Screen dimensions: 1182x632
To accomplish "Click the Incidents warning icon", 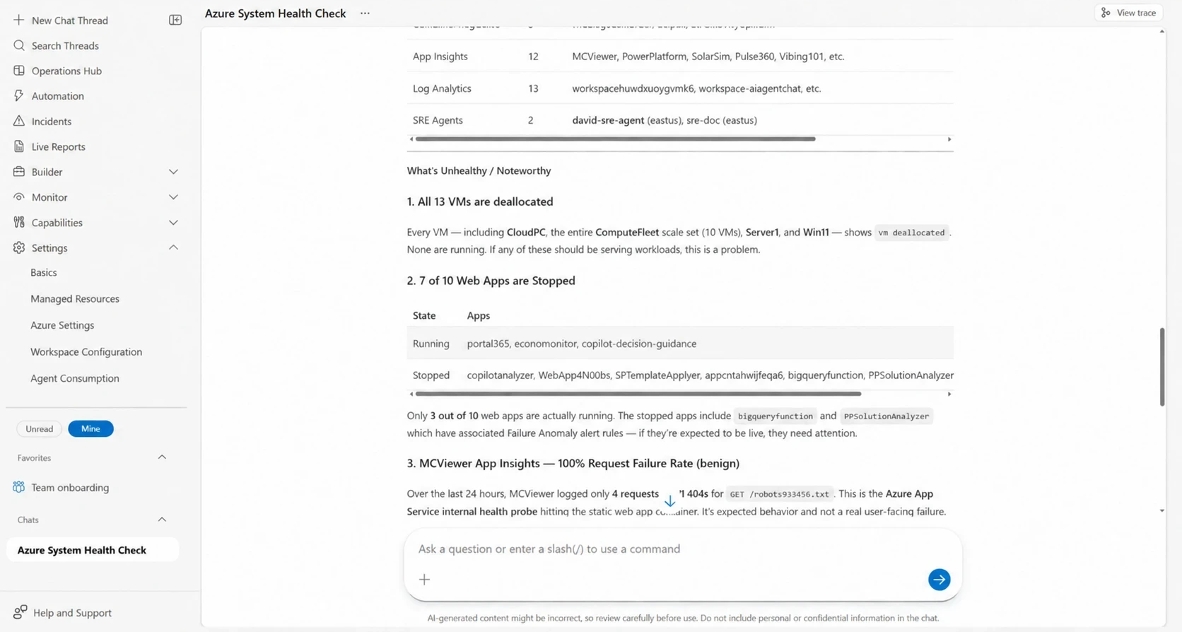I will 19,121.
